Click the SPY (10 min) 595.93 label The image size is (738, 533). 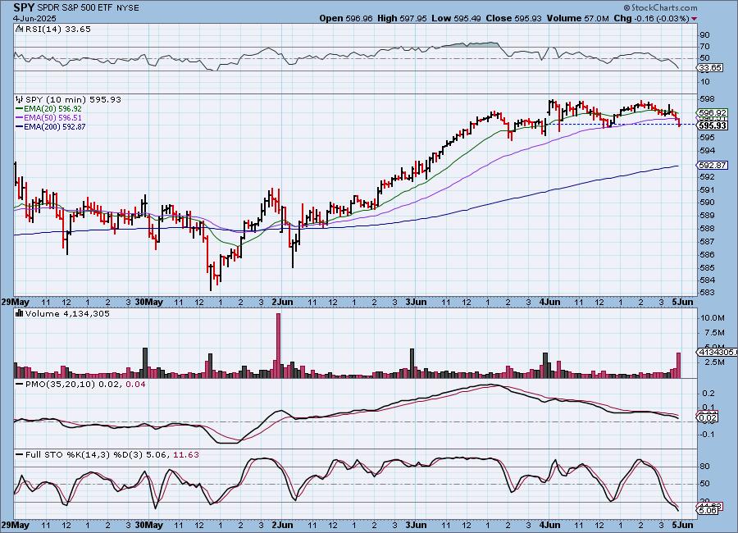coord(73,99)
